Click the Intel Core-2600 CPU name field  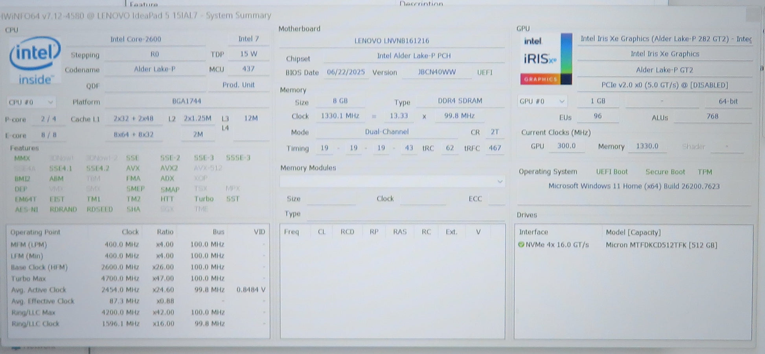pos(136,39)
